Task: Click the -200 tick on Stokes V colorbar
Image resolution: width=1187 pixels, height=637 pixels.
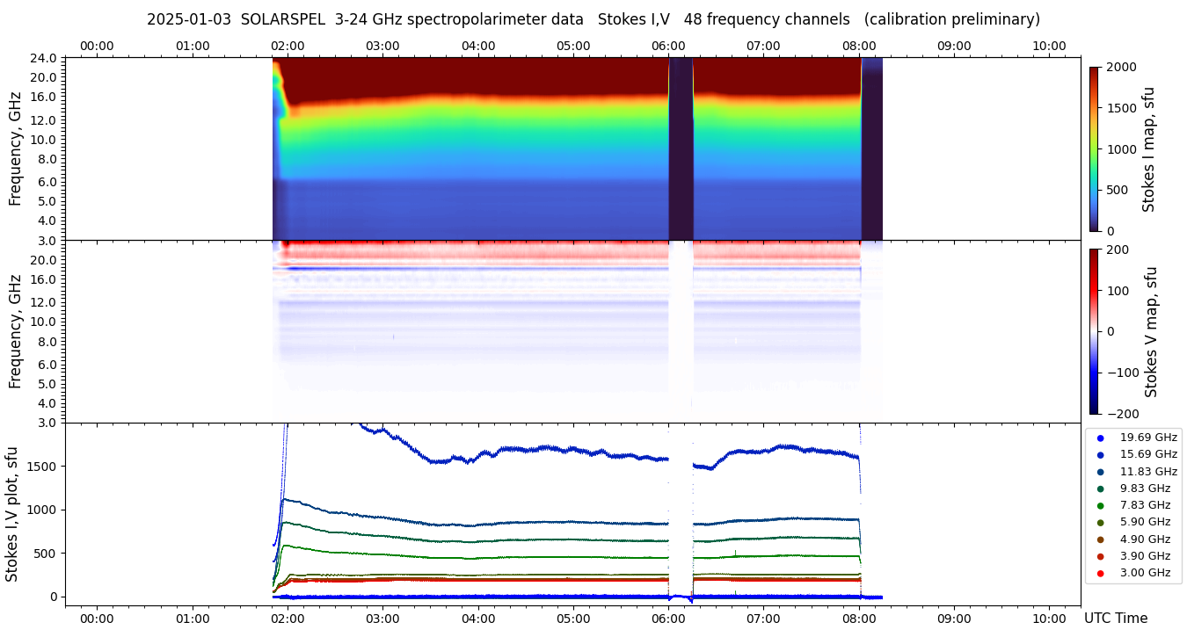Action: [x=1121, y=414]
